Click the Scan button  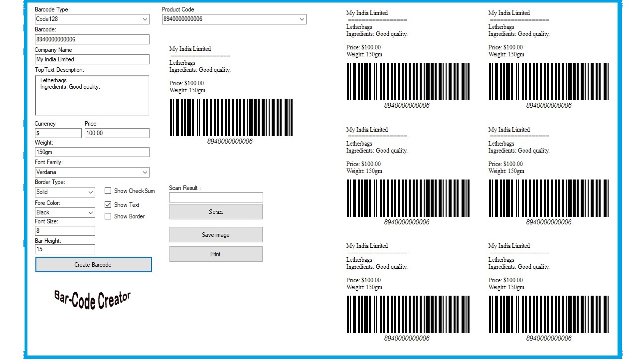pyautogui.click(x=216, y=212)
